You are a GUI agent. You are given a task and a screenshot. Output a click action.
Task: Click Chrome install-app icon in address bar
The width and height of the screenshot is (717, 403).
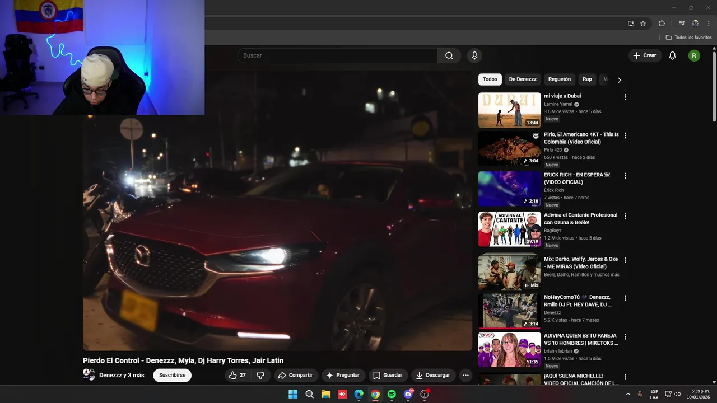(631, 24)
